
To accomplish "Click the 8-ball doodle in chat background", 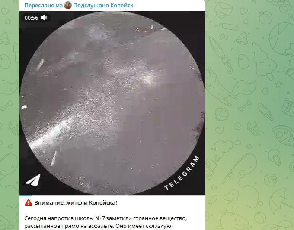I will tap(271, 180).
